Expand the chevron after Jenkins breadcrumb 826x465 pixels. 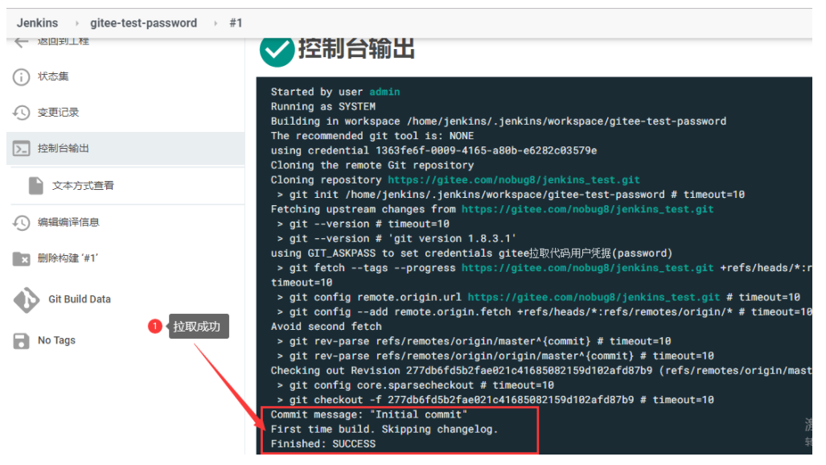point(77,23)
